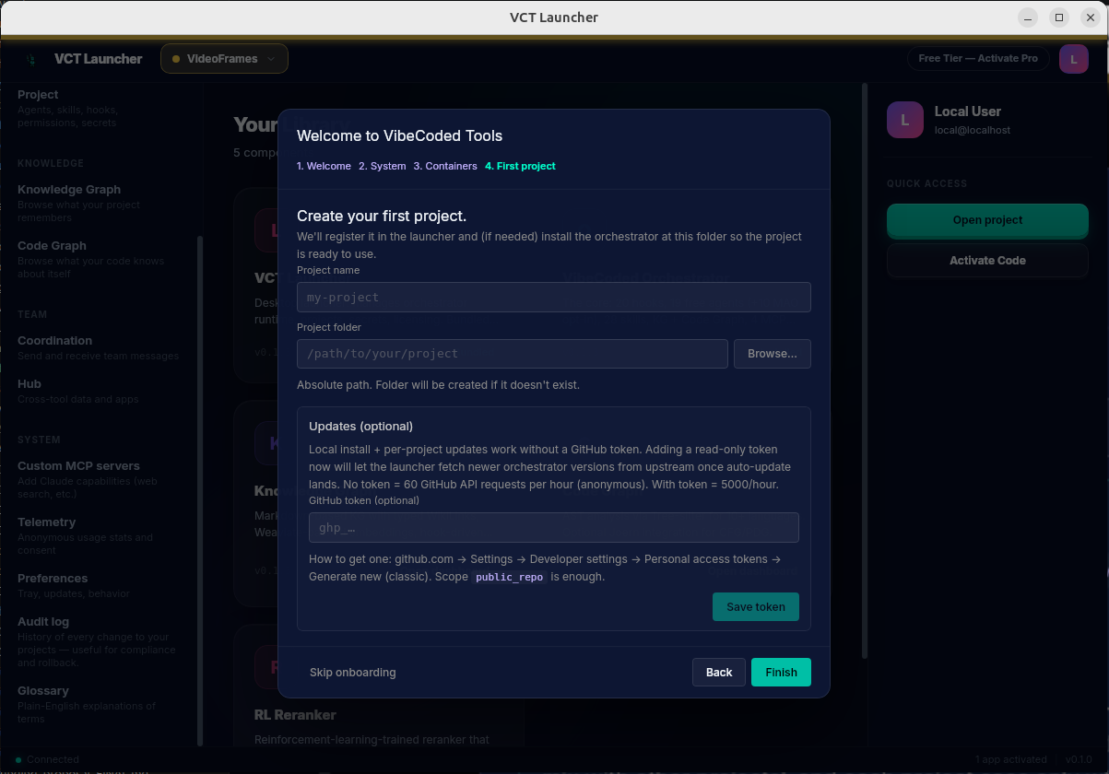
Task: Click the 1 app activated status text
Action: [1010, 759]
